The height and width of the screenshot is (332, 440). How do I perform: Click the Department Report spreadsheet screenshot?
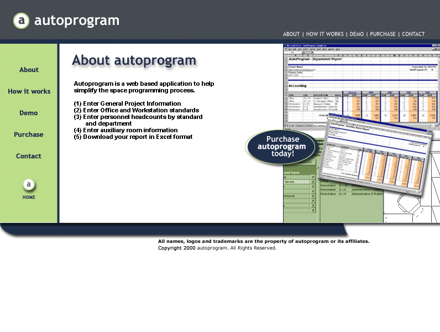(362, 84)
